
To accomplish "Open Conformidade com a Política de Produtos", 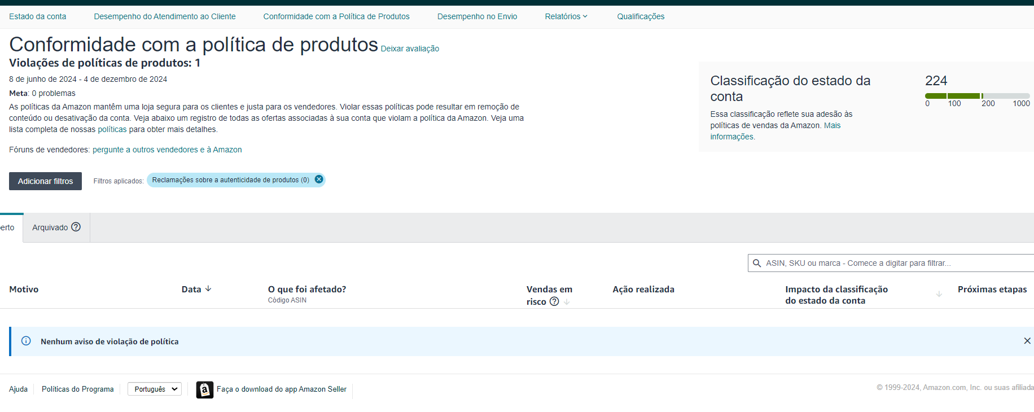I will tap(336, 16).
